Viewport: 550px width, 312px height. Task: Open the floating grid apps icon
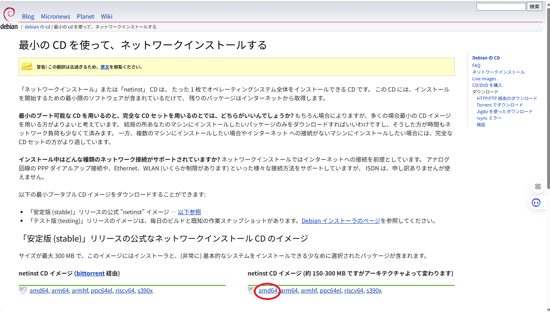(x=538, y=186)
